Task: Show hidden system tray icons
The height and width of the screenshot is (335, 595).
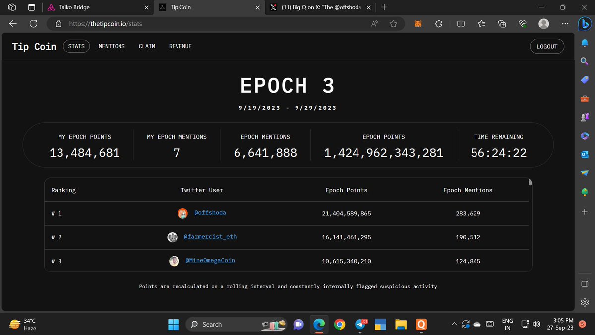Action: 454,325
